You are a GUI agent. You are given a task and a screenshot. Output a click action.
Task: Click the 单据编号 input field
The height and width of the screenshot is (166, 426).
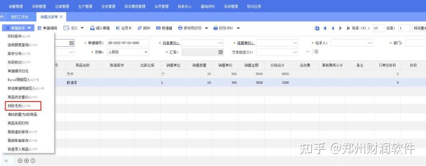(x=128, y=43)
